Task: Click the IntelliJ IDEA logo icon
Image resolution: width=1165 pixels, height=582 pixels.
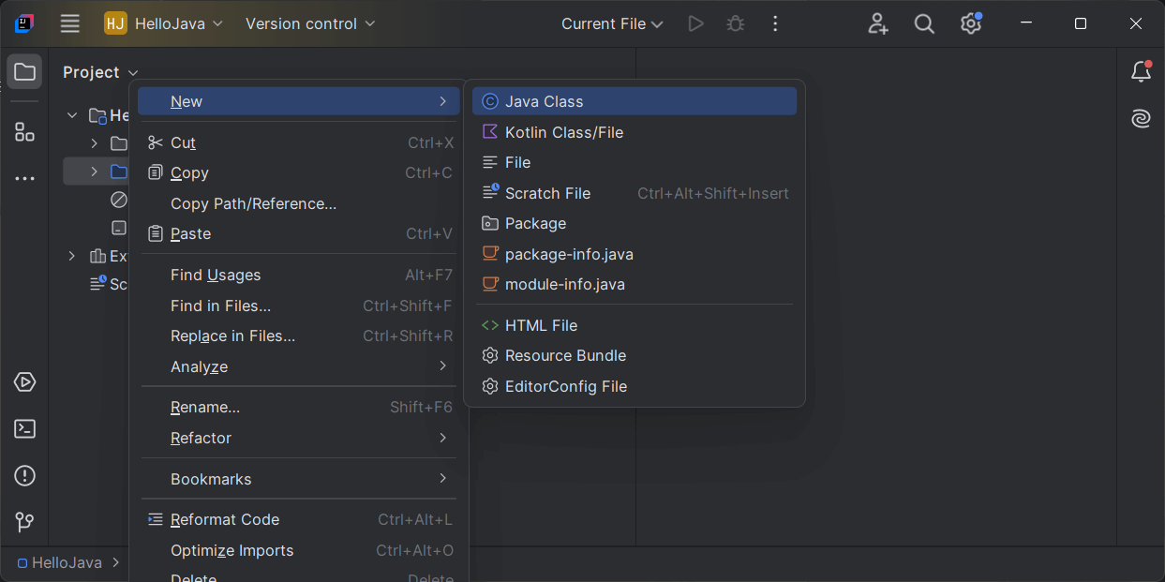Action: click(24, 23)
